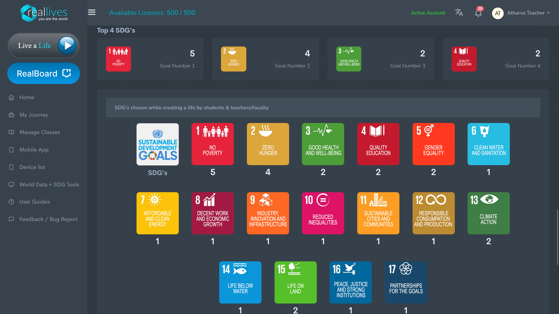Select the large Quality Education SDG tile
559x314 pixels.
pos(378,144)
